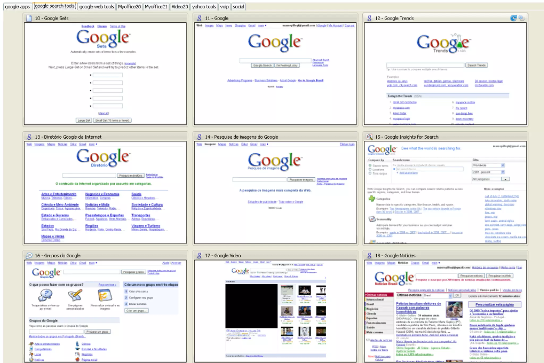
Task: Click the Artes e Entretenimento directory link
Action: point(59,194)
